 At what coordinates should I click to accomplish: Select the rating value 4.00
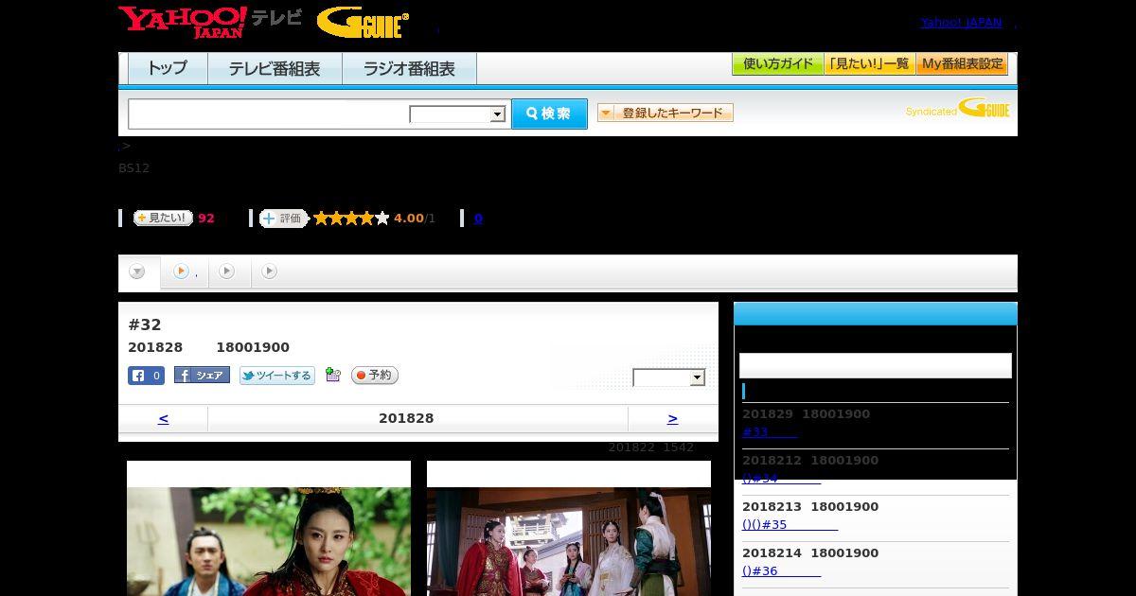coord(409,219)
